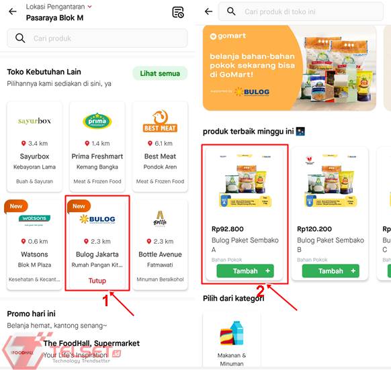The image size is (391, 370).
Task: Focus the Cari produk search field
Action: (97, 38)
